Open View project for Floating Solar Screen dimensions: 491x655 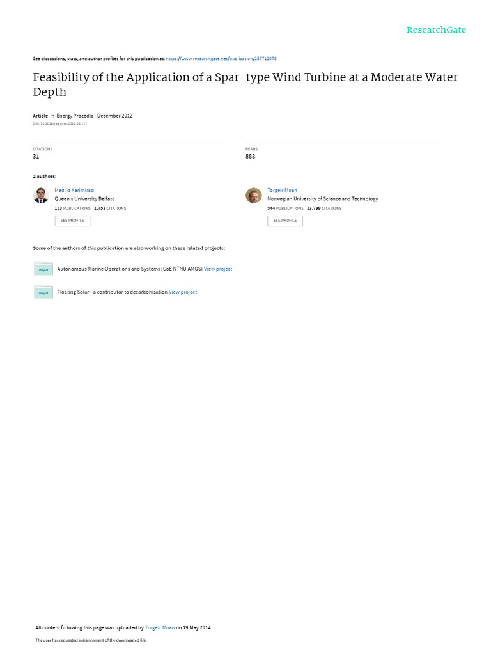[183, 292]
